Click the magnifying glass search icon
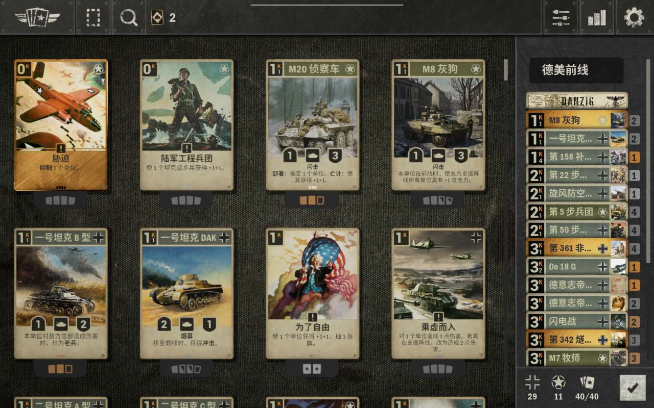 (x=129, y=17)
